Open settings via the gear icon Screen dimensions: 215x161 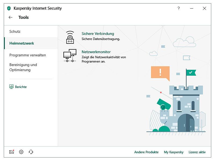point(21,152)
